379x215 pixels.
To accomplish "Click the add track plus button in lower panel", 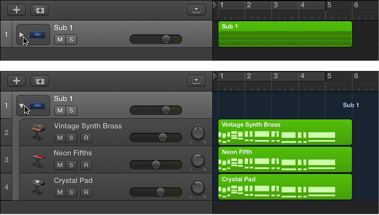I will pos(16,81).
